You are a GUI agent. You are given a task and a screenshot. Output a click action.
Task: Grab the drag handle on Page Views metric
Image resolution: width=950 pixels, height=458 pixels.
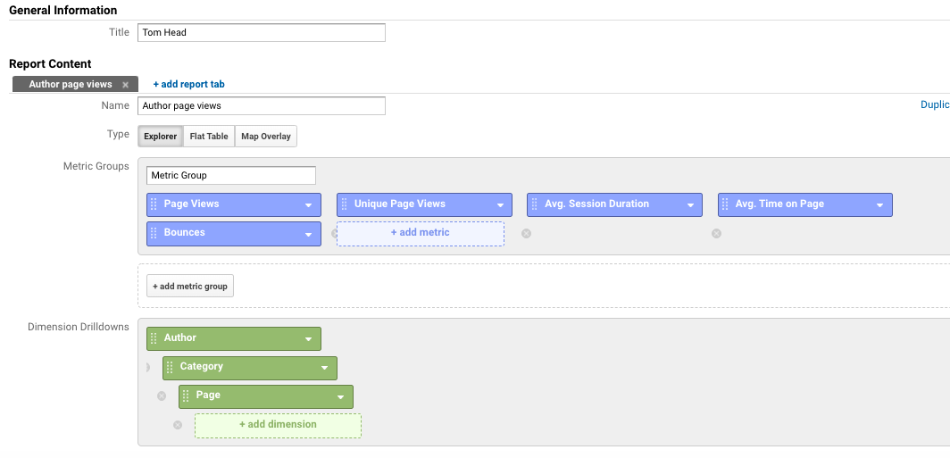click(154, 204)
